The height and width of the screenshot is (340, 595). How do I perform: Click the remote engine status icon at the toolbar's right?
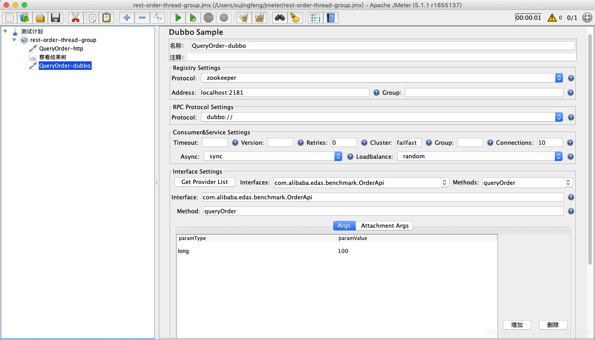pos(587,18)
